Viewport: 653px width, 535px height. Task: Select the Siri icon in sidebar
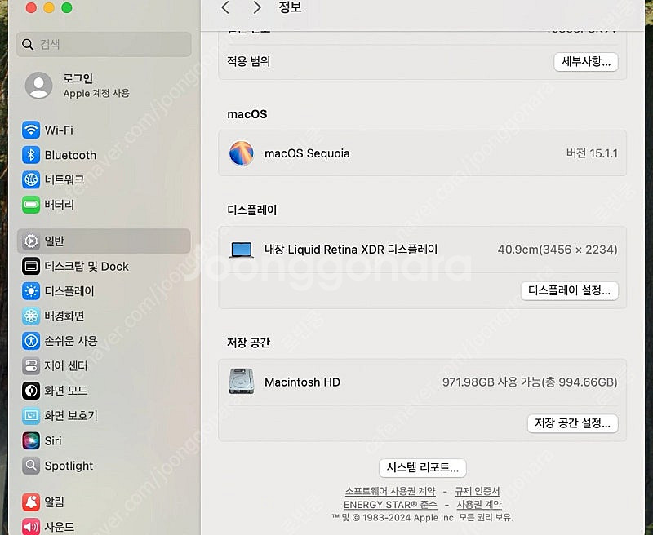click(x=31, y=440)
